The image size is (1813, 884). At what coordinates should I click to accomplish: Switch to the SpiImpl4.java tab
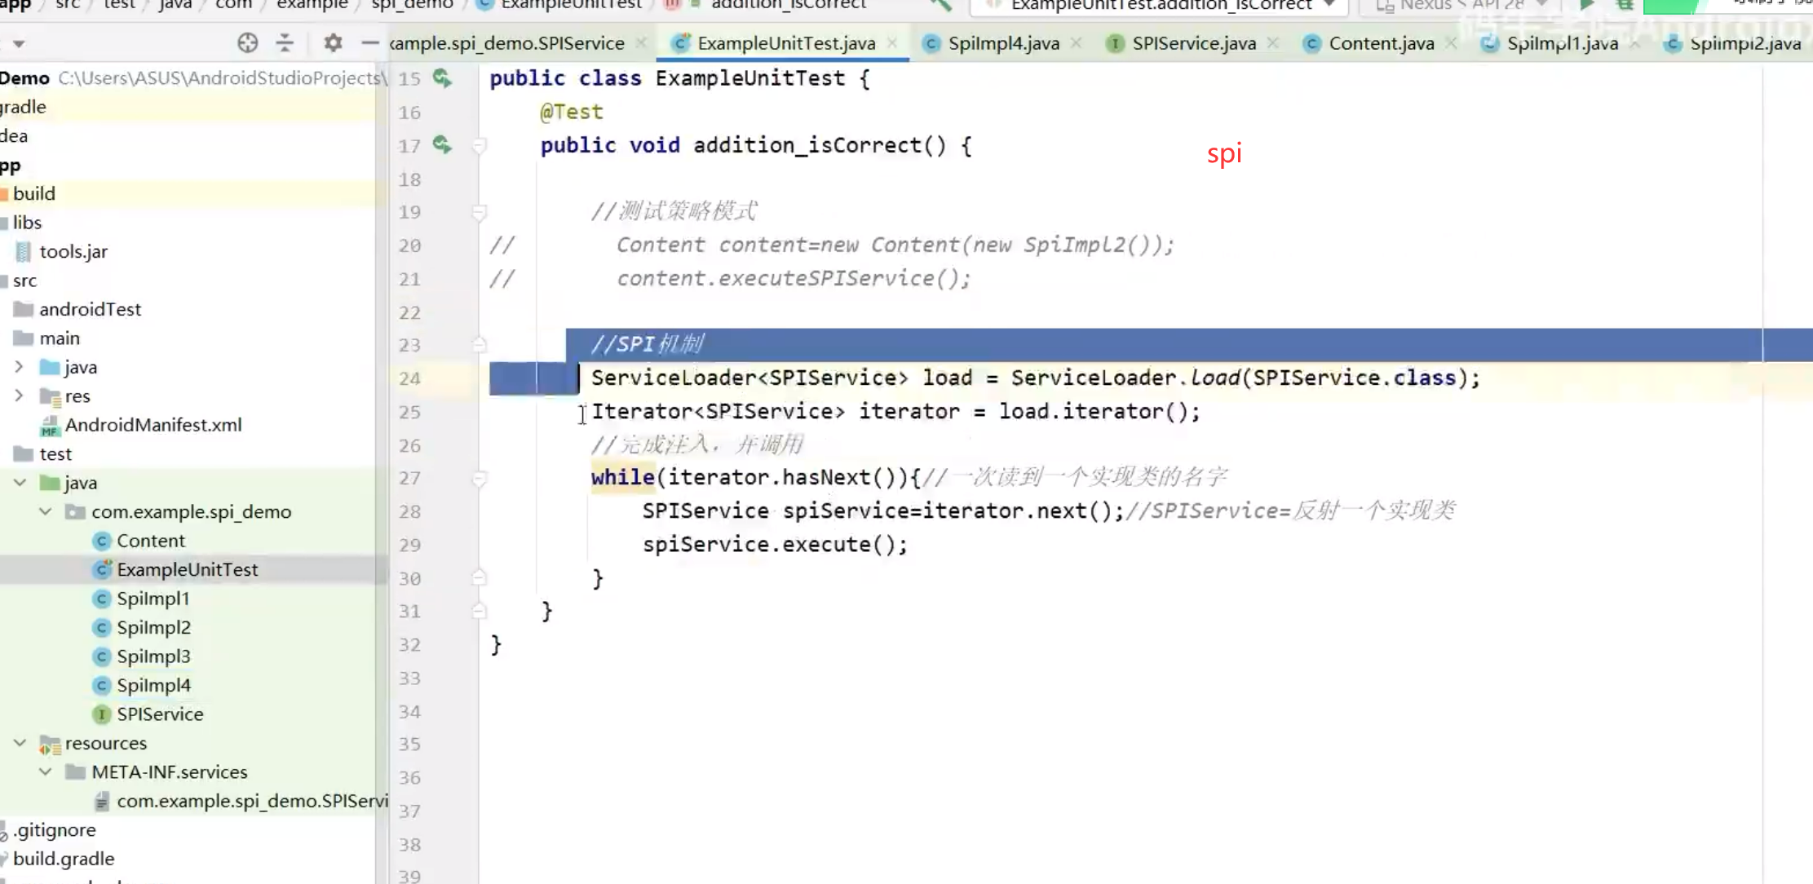(1003, 43)
